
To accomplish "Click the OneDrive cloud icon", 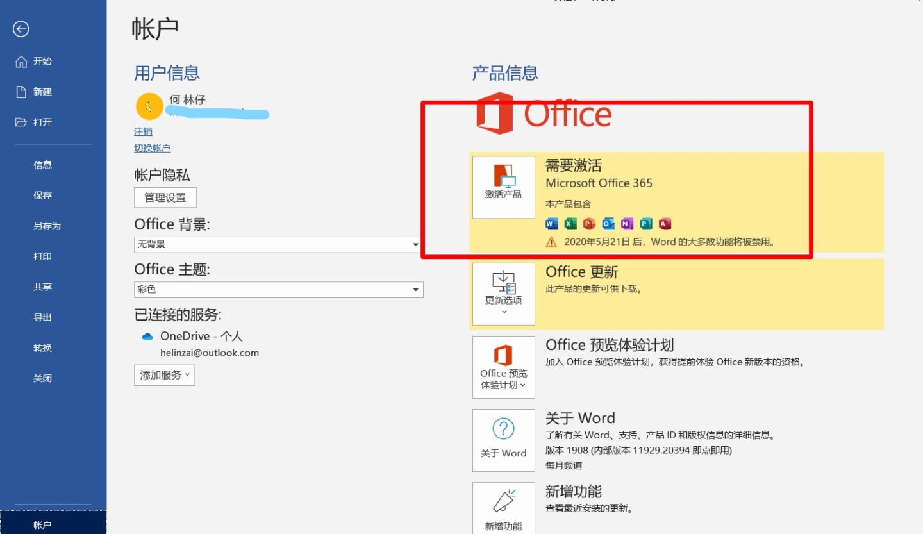I will 148,337.
